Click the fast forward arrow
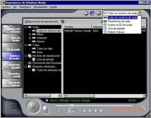 click(96, 111)
